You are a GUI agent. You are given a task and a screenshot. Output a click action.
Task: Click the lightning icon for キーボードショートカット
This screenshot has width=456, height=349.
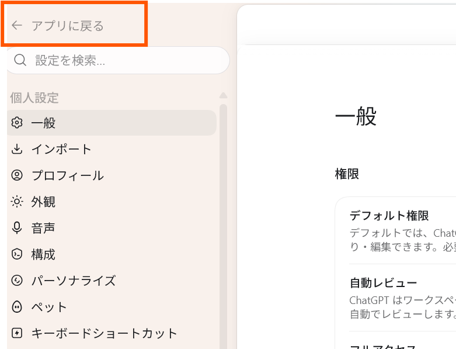pyautogui.click(x=17, y=333)
